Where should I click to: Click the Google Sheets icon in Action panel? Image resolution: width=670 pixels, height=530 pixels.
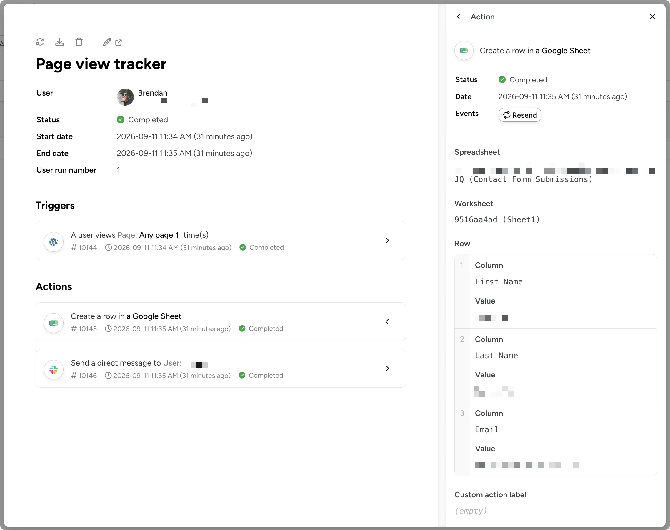click(x=464, y=50)
